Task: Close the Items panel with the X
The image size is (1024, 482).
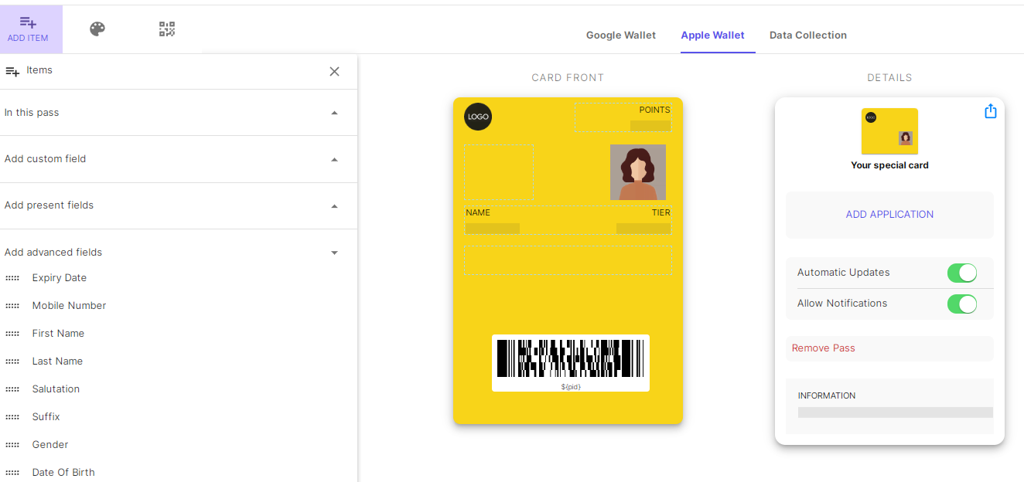Action: coord(334,71)
